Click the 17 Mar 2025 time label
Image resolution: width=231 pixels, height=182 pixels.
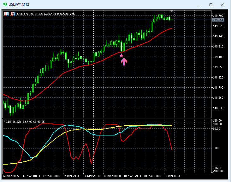(x=11, y=176)
